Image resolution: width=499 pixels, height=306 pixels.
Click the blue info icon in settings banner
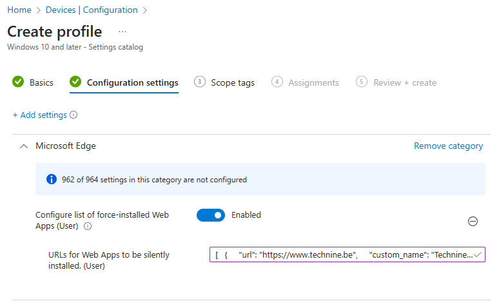(x=52, y=179)
